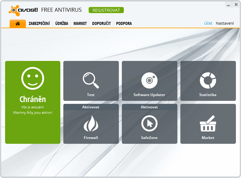
Task: Open the Software Updater disc icon
Action: pyautogui.click(x=149, y=80)
